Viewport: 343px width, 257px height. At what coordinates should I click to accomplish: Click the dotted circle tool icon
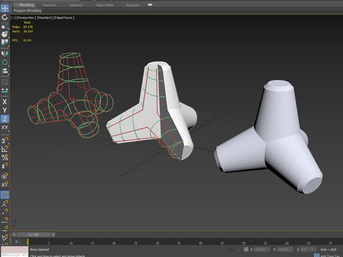click(x=5, y=62)
